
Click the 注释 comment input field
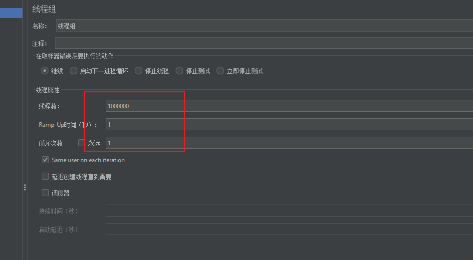pyautogui.click(x=263, y=43)
